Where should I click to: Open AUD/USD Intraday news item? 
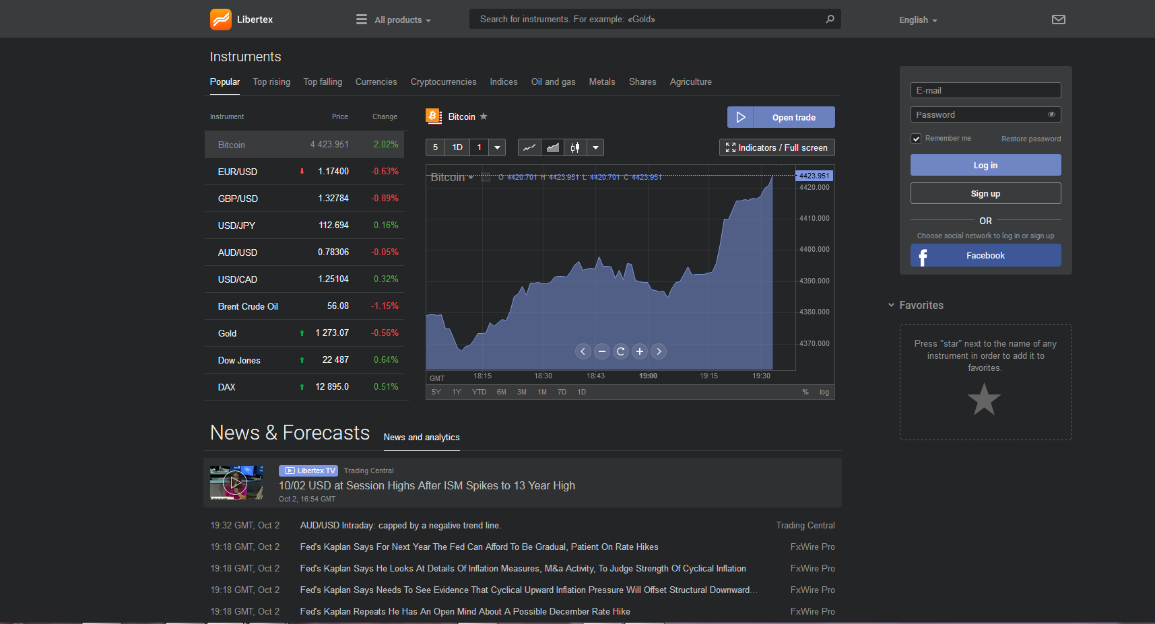click(x=401, y=525)
